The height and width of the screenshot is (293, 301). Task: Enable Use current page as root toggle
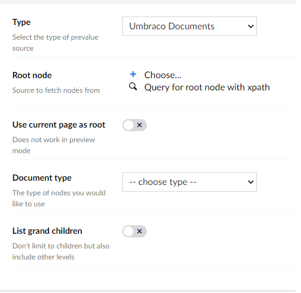coord(135,125)
